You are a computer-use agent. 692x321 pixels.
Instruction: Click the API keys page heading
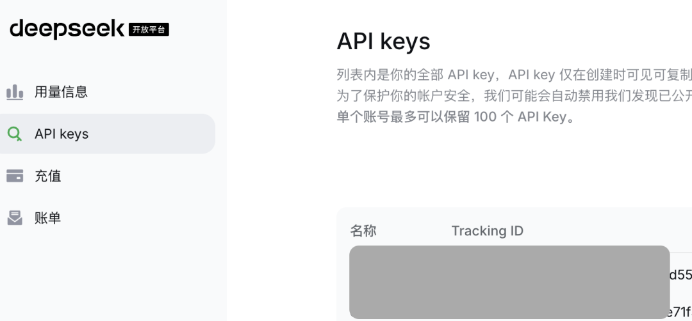(x=383, y=42)
